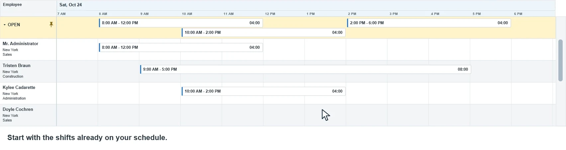Collapse the OPEN shifts group arrow
Screen dimensions: 566x150
point(5,25)
